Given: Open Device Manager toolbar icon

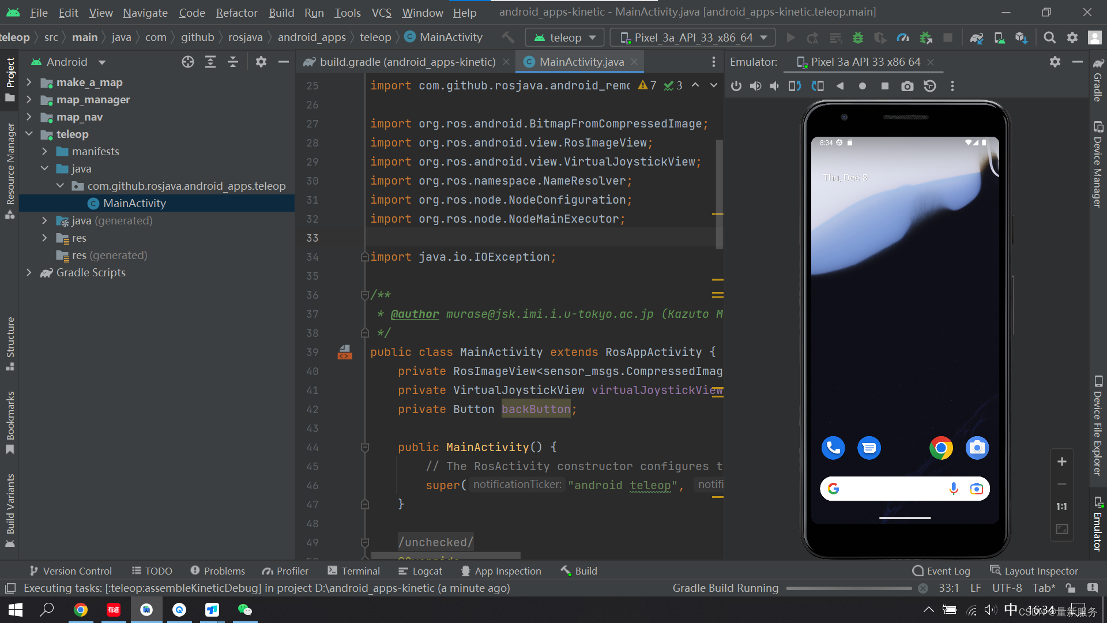Looking at the screenshot, I should (999, 37).
